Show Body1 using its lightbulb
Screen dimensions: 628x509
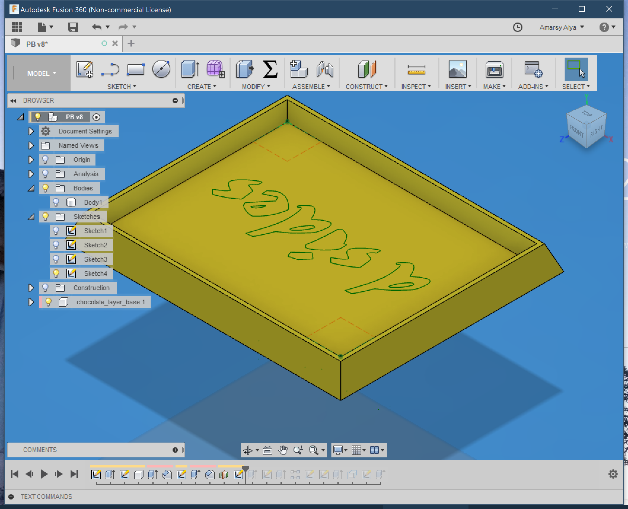tap(56, 202)
